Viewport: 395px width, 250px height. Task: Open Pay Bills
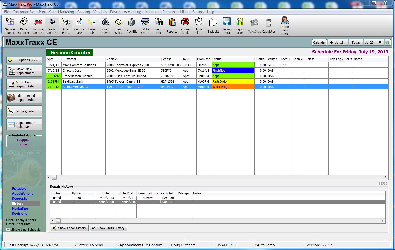[132, 26]
